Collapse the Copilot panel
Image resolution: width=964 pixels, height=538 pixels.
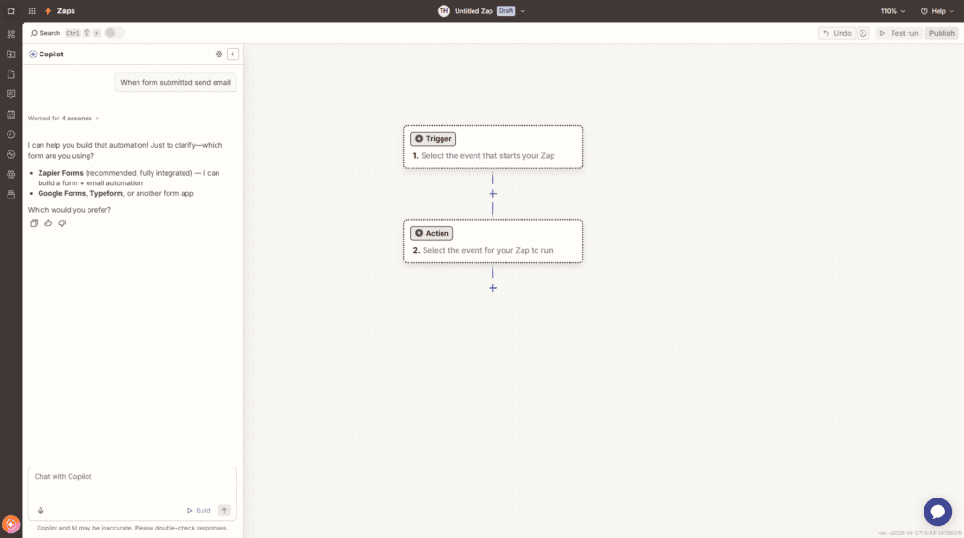[233, 54]
